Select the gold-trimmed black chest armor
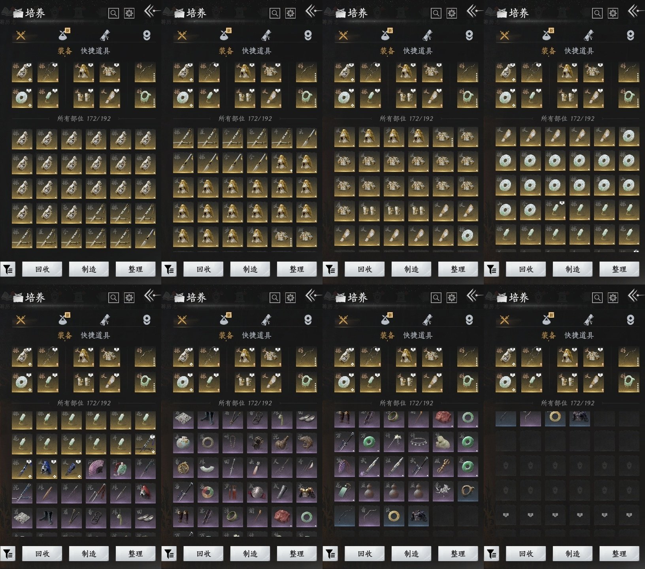The image size is (645, 569). pyautogui.click(x=307, y=492)
